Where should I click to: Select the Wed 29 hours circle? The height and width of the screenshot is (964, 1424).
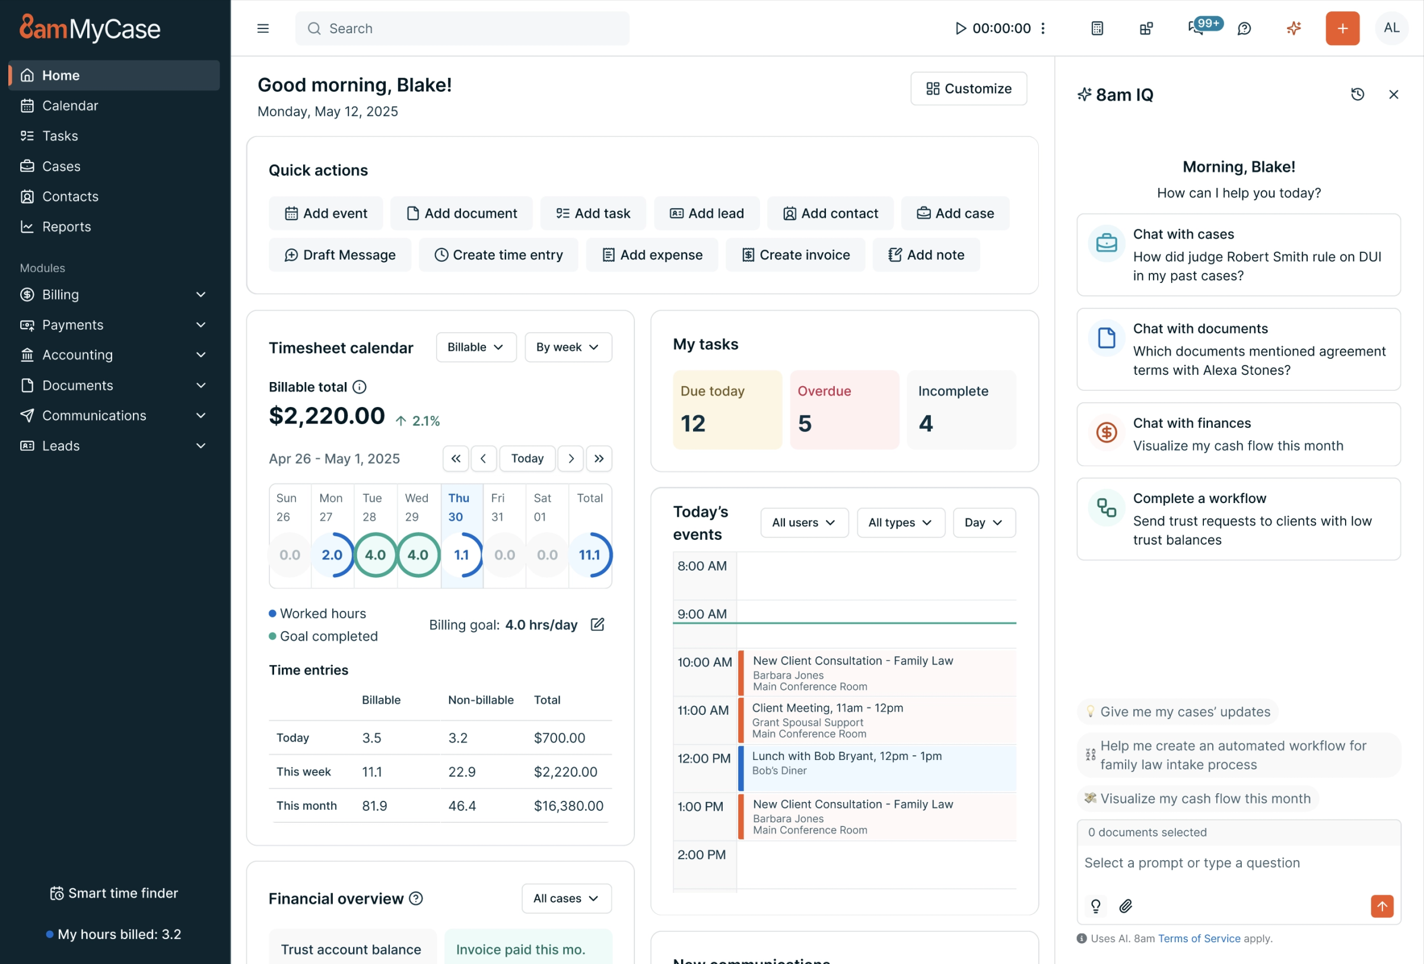point(418,555)
